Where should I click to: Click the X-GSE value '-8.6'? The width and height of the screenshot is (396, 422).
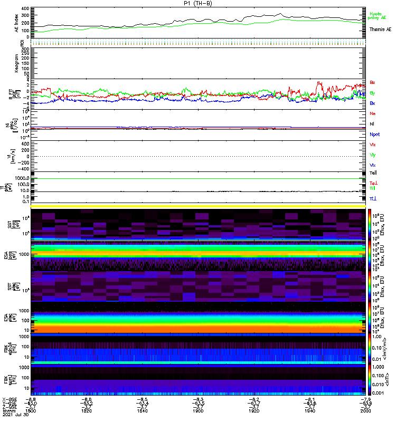coord(87,400)
